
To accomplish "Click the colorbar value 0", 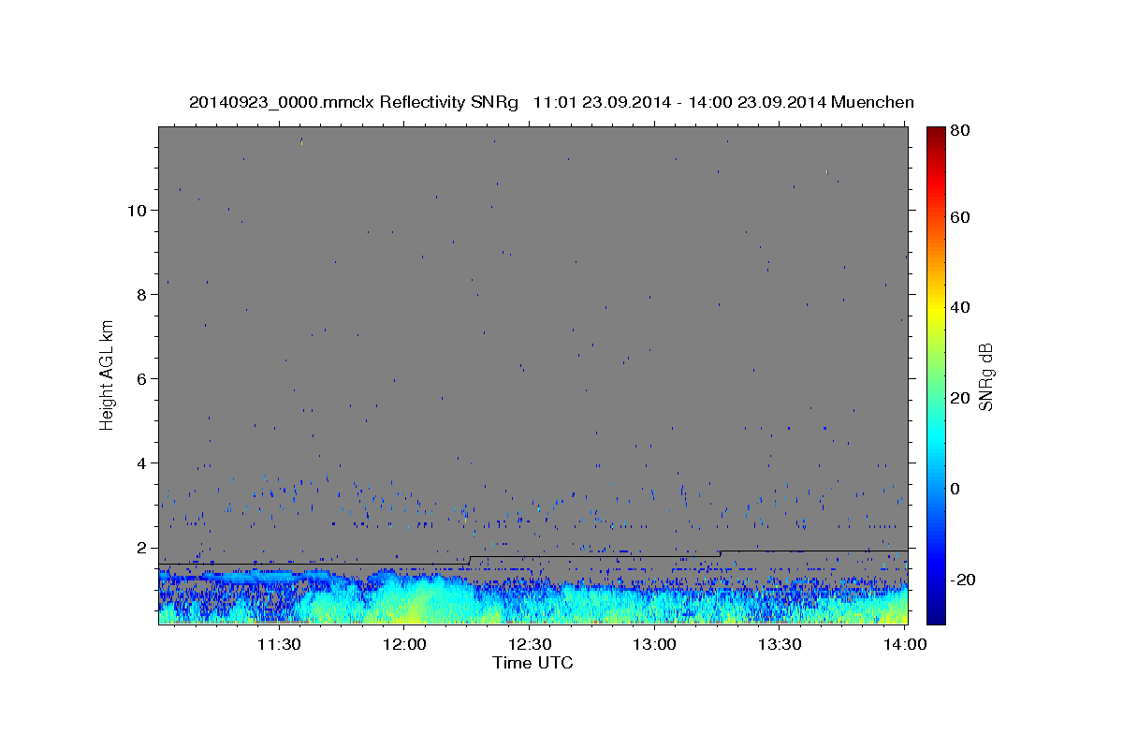I will pos(955,489).
